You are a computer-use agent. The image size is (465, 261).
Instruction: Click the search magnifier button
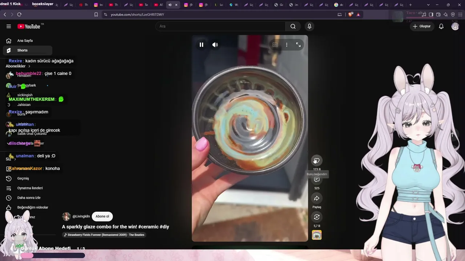pyautogui.click(x=293, y=26)
